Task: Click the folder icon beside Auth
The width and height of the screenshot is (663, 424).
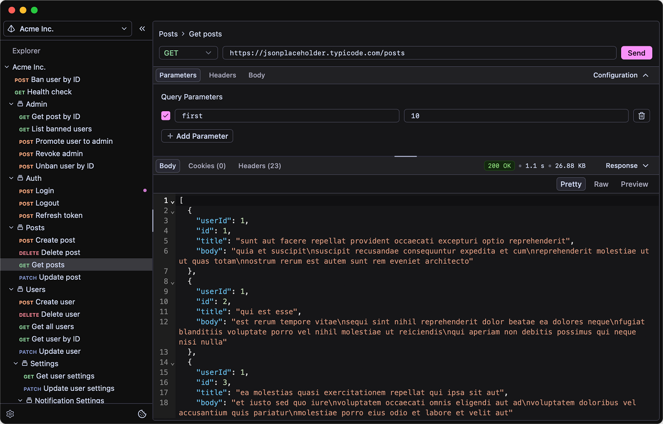Action: click(x=20, y=178)
